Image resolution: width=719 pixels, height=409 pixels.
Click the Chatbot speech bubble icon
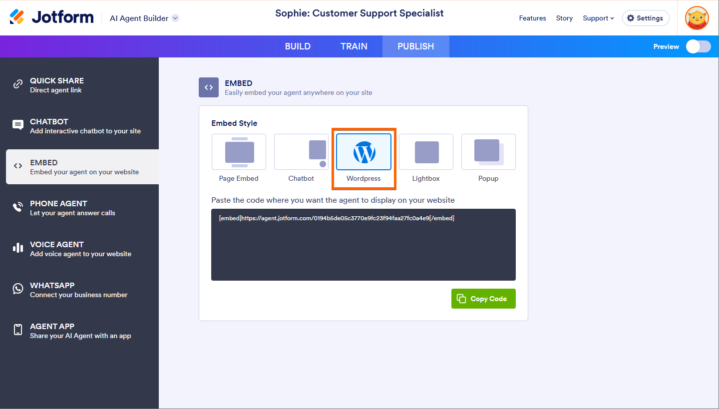(18, 125)
